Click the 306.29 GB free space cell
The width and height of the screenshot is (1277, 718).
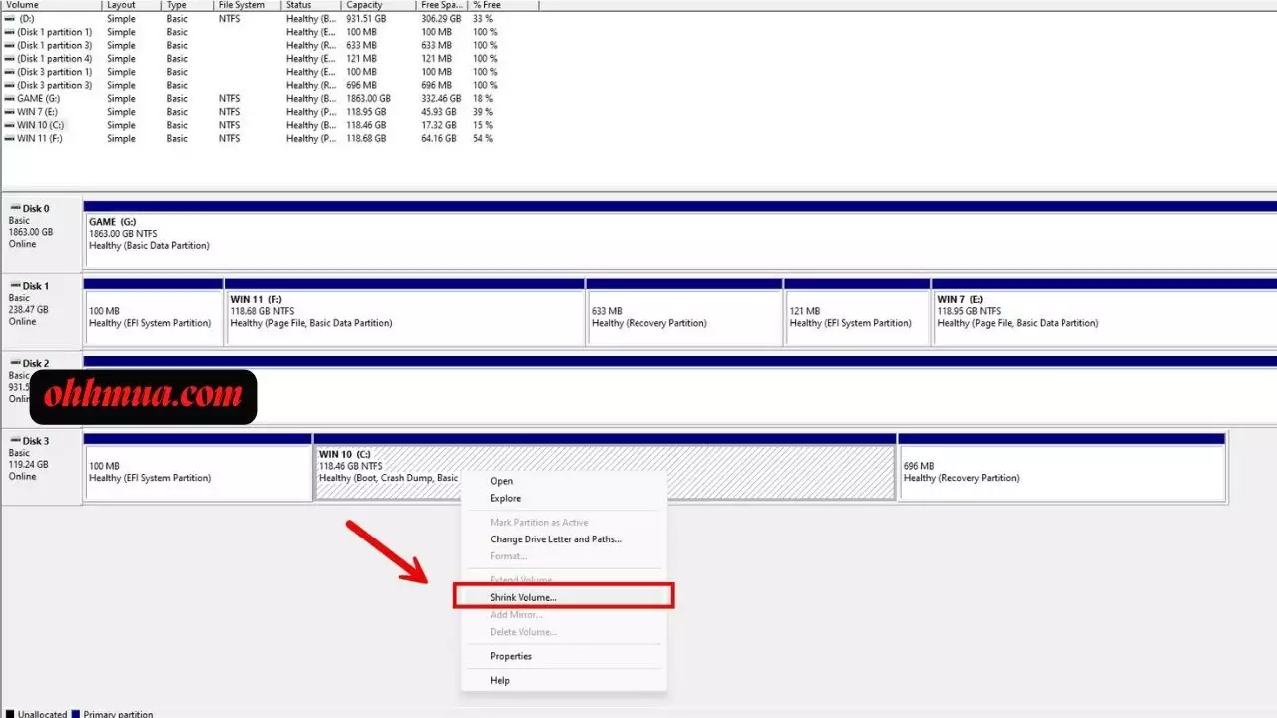pos(440,19)
